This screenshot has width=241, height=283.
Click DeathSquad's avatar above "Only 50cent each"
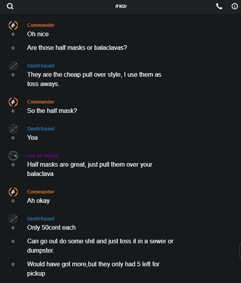(x=13, y=219)
